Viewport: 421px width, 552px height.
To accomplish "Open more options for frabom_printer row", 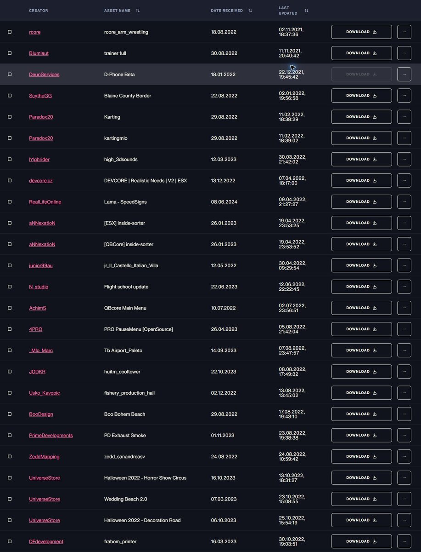I will click(x=404, y=541).
